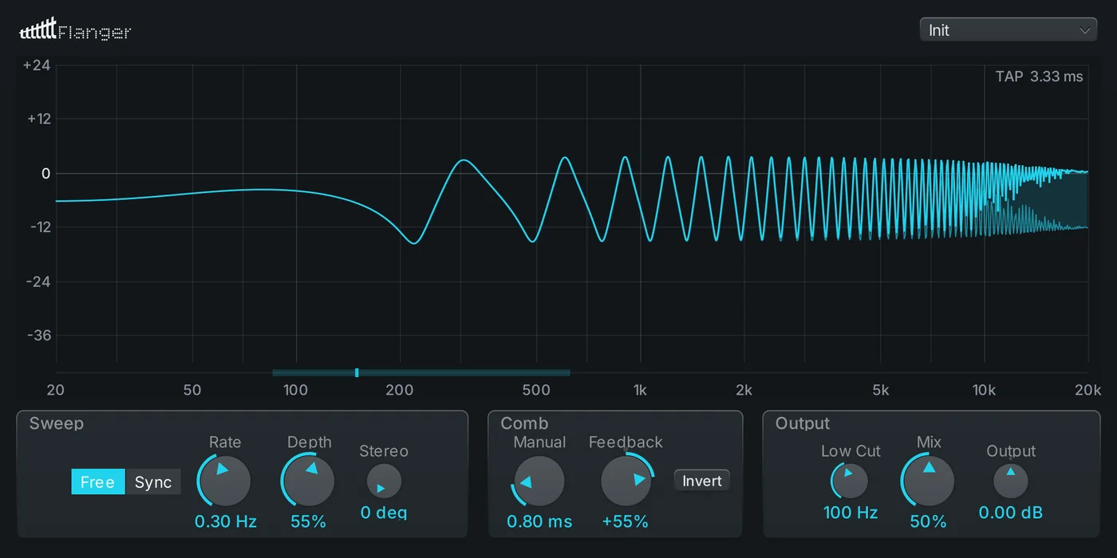This screenshot has height=558, width=1117.
Task: Click the 50% mix value
Action: [x=928, y=521]
